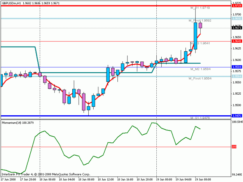243x182 pixels.
Task: Select the red 1.9641 price tag
Action: [x=237, y=41]
